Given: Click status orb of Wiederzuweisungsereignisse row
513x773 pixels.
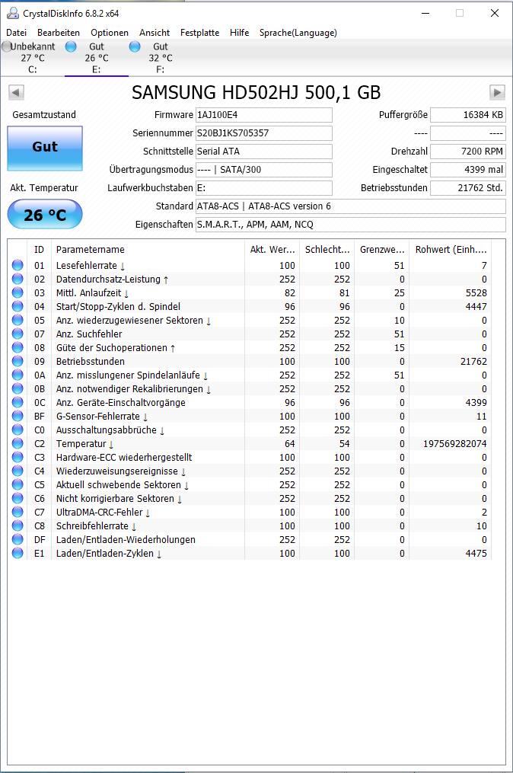Looking at the screenshot, I should click(18, 471).
